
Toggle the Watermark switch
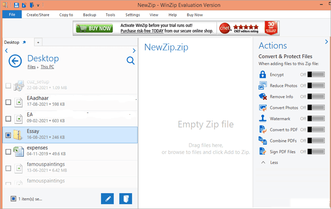(316, 118)
